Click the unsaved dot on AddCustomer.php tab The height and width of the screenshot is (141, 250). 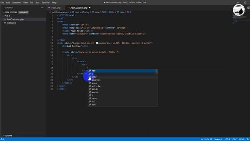pyautogui.click(x=89, y=8)
